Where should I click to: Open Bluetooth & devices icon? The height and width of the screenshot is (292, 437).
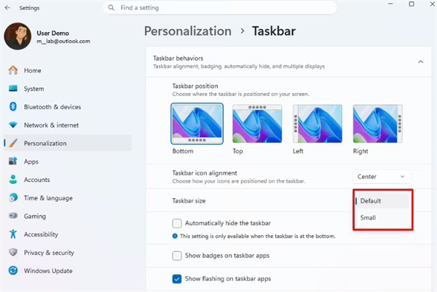[x=13, y=107]
